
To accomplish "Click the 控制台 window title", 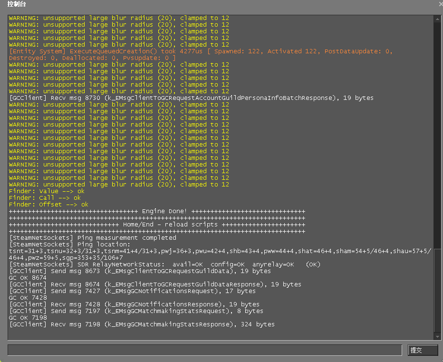I will pos(17,4).
